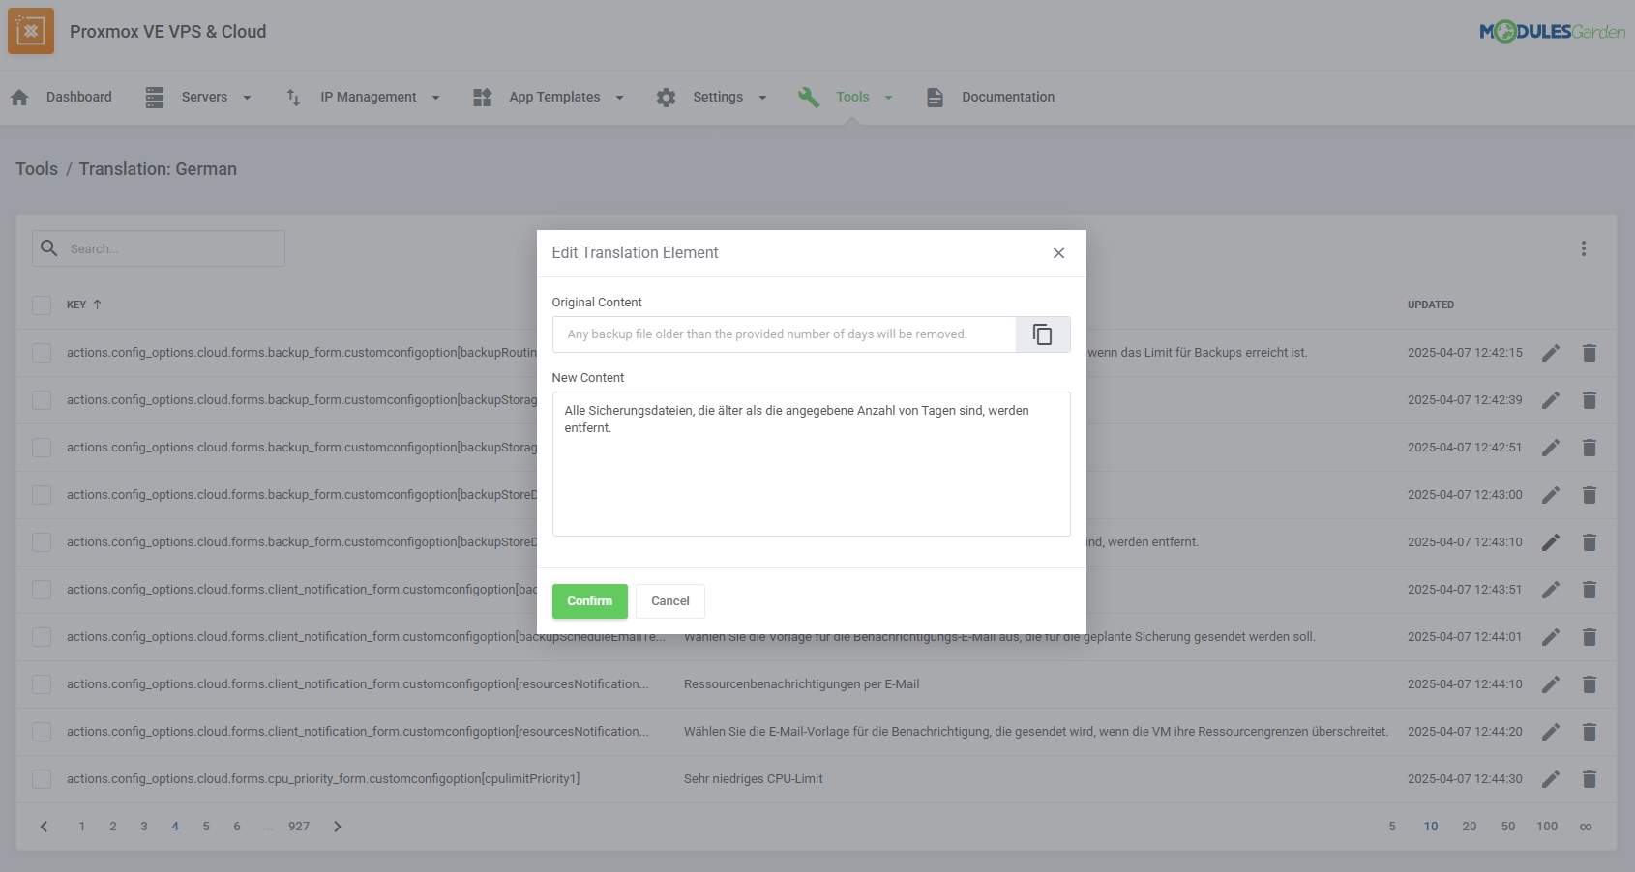Open the IP Management dropdown

(x=436, y=97)
